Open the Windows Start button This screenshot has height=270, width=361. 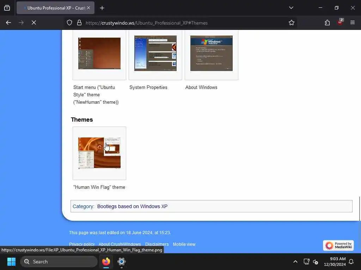[11, 262]
